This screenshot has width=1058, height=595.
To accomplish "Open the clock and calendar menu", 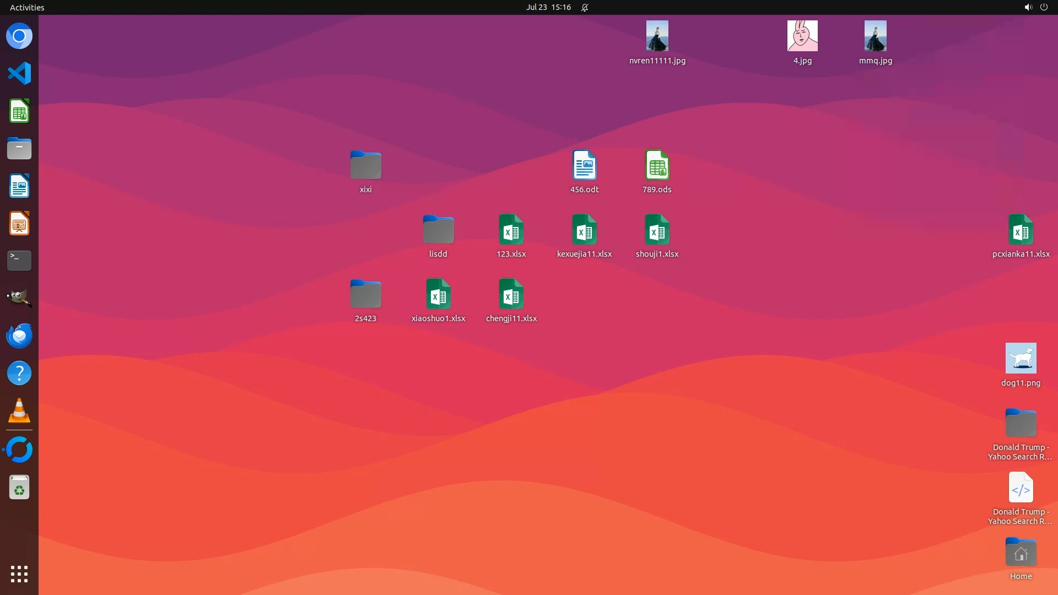I will coord(548,7).
